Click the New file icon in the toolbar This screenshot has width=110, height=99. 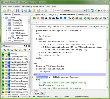click(x=4, y=11)
